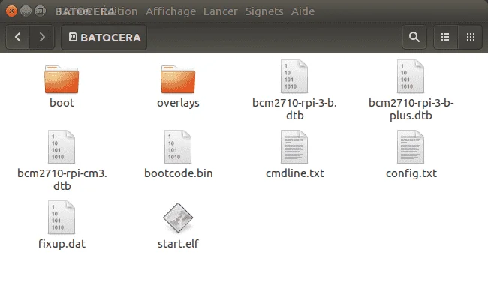Select the start.elf executable icon
Screen dimensions: 488x301
point(178,218)
